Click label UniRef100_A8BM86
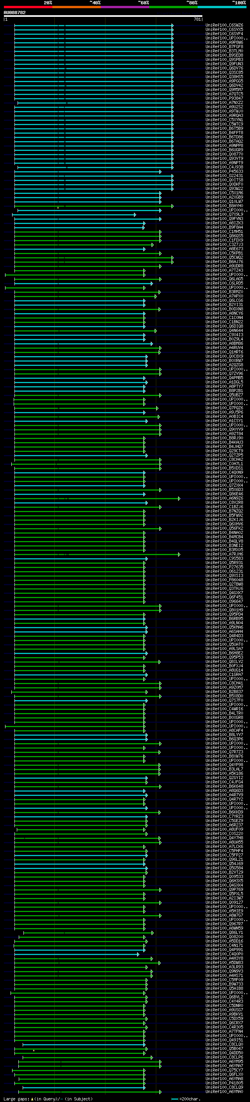The image size is (250, 1102). (224, 344)
